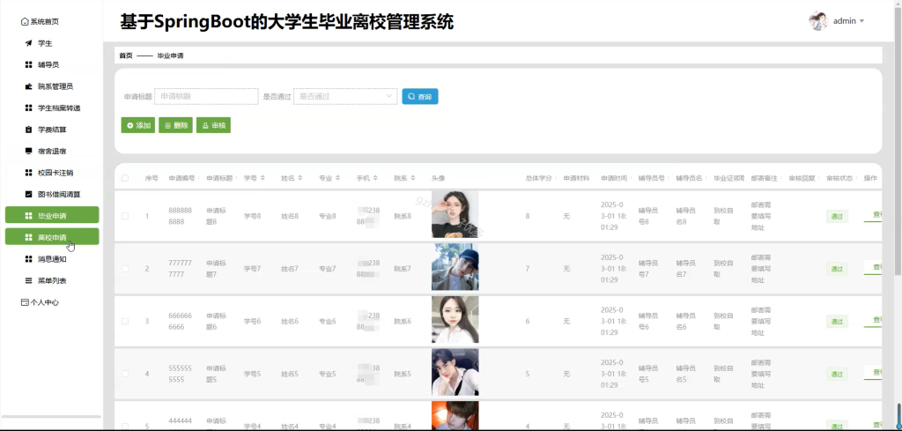Tick the select-all checkbox in table header
This screenshot has height=431, width=902.
tap(125, 178)
